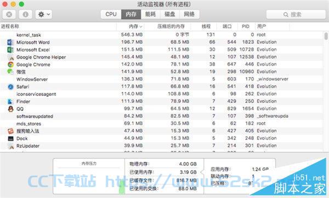
Task: Click the Microsoft Word app icon
Action: [10, 42]
